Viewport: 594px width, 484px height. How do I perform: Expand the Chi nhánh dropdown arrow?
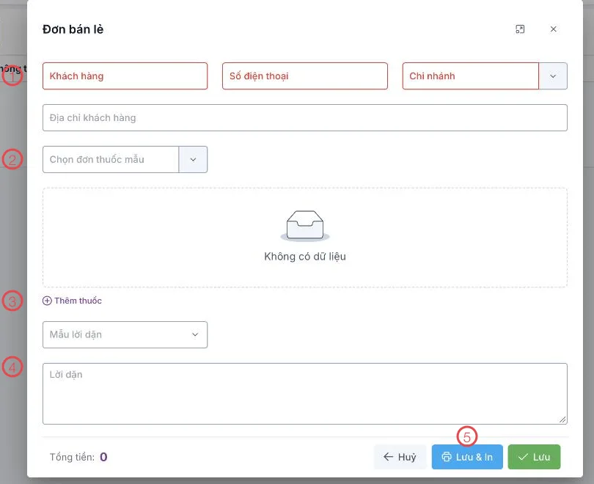553,76
